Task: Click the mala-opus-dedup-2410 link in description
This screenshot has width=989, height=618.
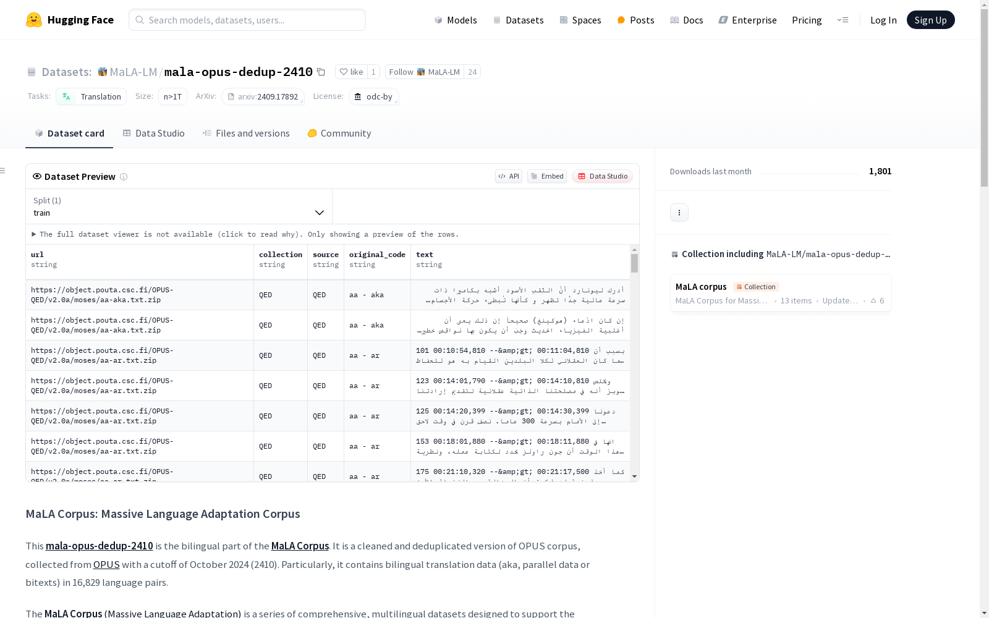Action: 99,546
